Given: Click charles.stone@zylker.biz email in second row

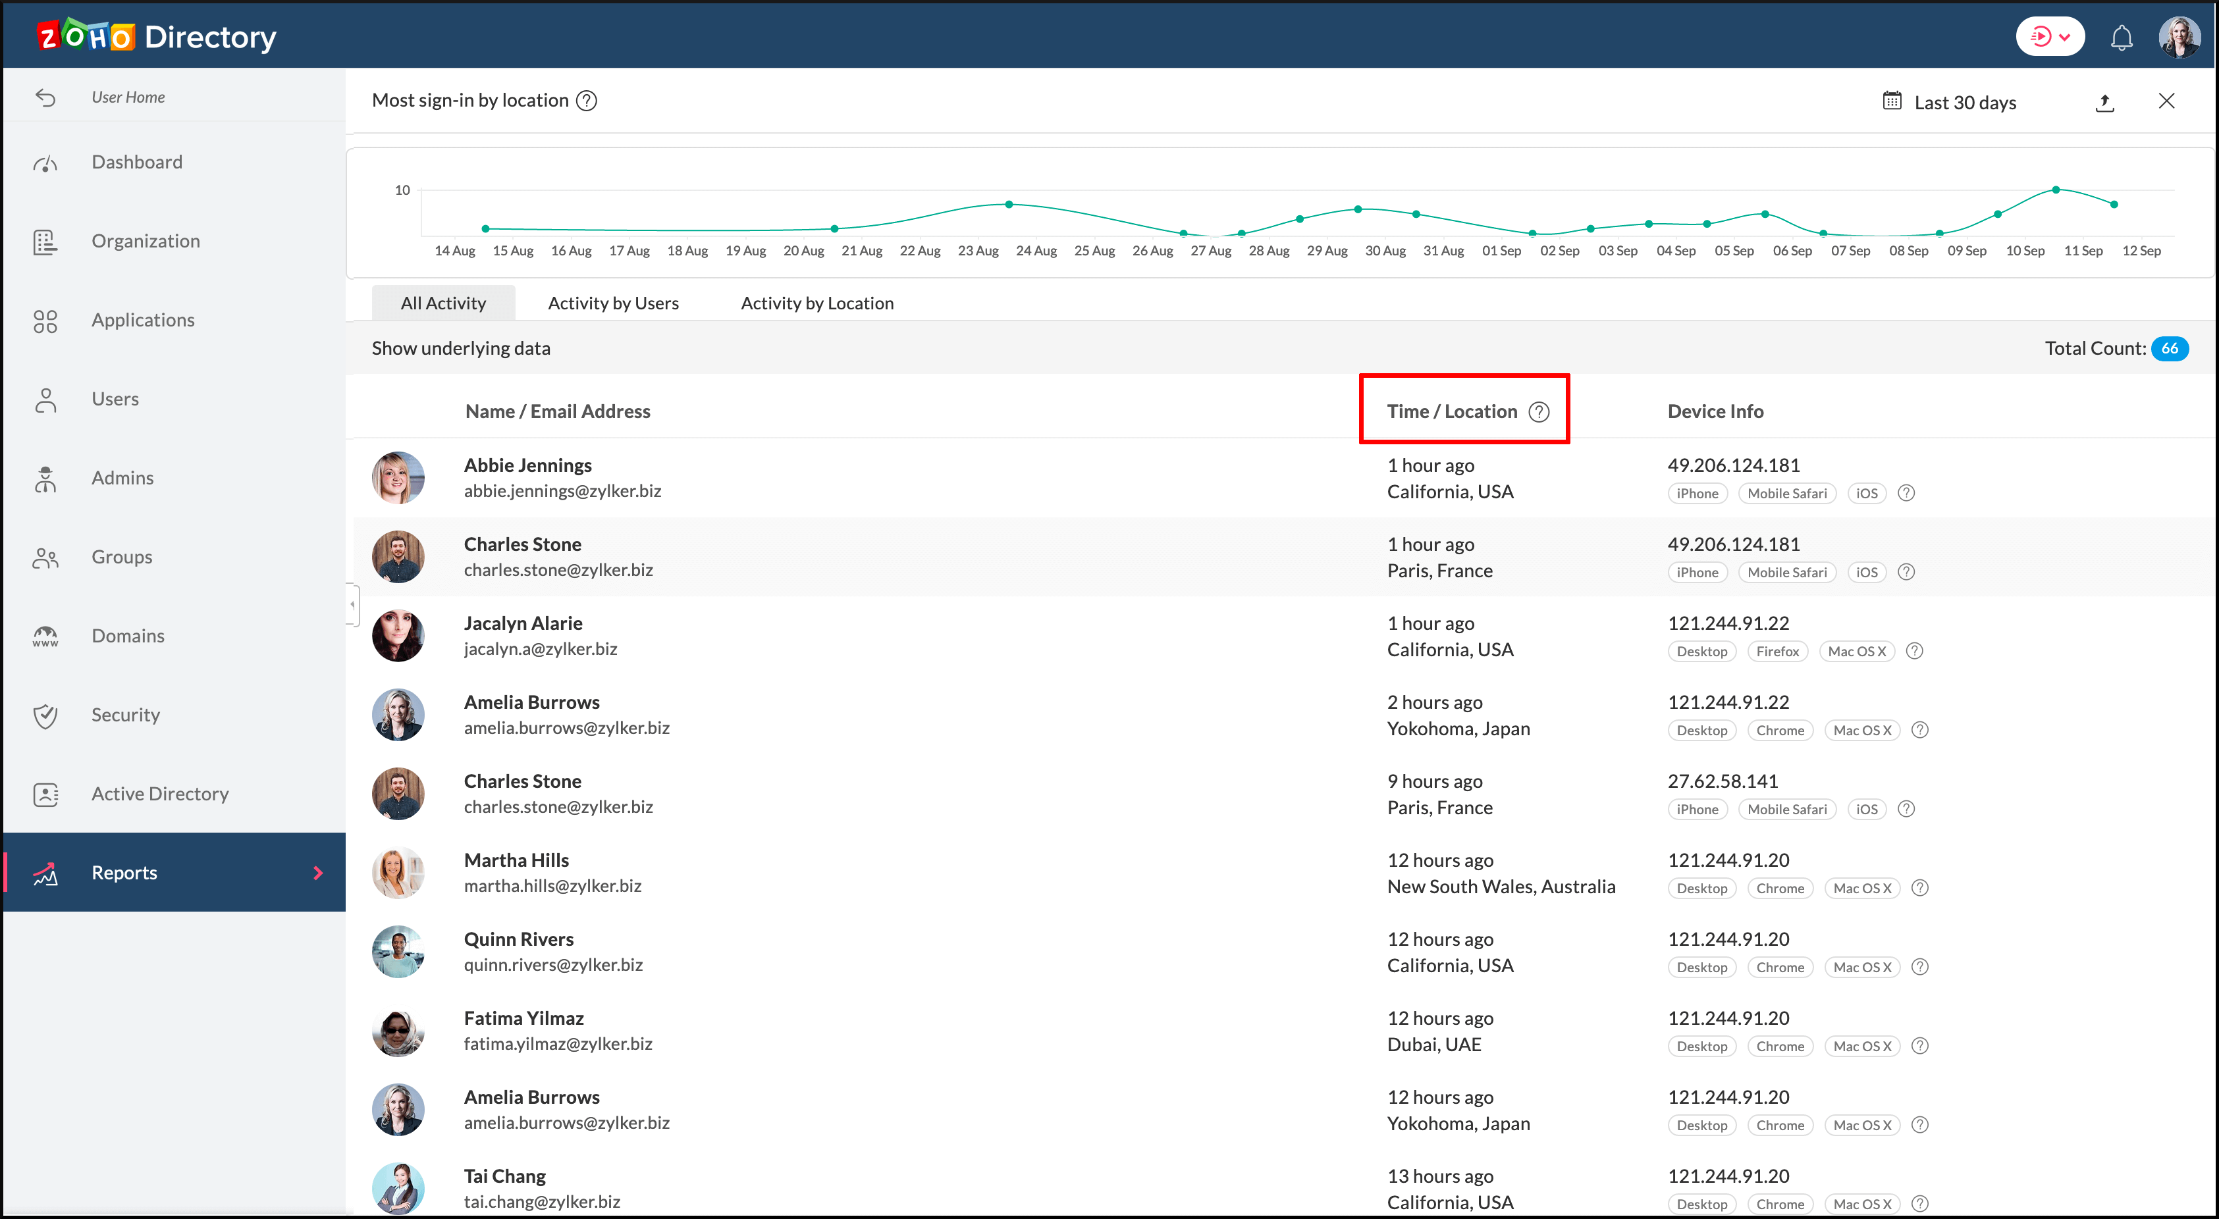Looking at the screenshot, I should [558, 570].
